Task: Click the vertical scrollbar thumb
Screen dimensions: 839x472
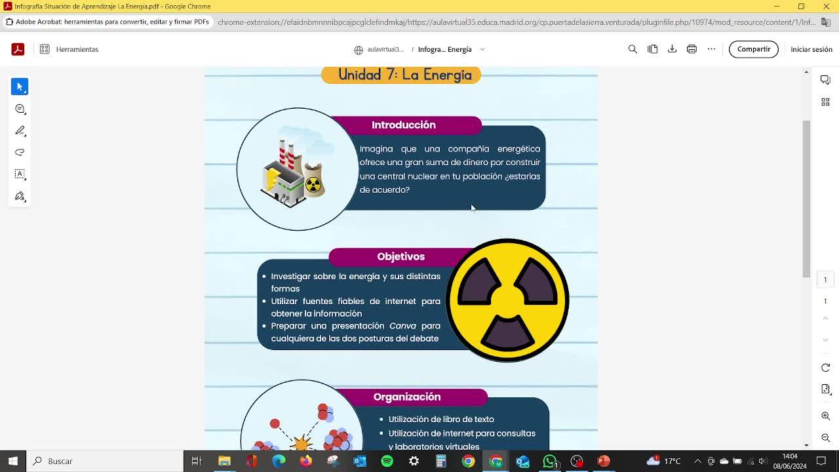Action: (806, 199)
